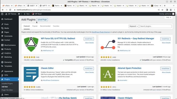The width and height of the screenshot is (177, 99).
Task: Click Upload Plugin button
Action: coord(42,20)
